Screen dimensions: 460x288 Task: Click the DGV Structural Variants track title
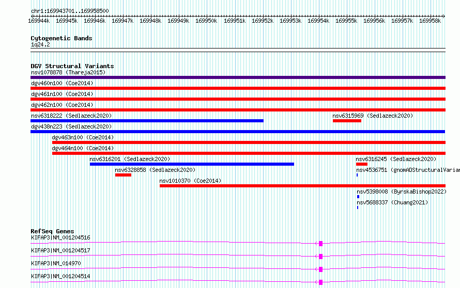[72, 66]
